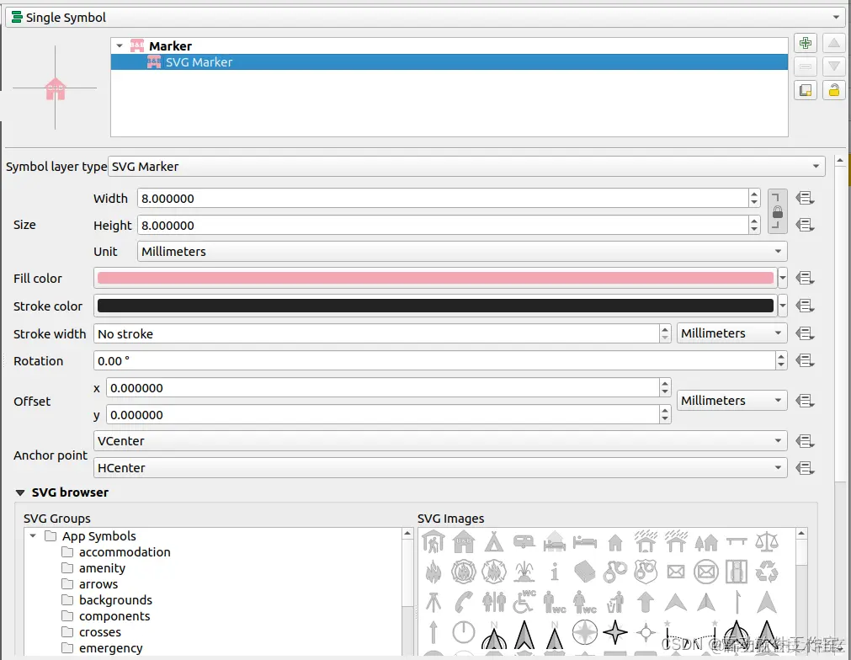The image size is (851, 660).
Task: Increase the Offset x value with up arrow
Action: coord(665,384)
